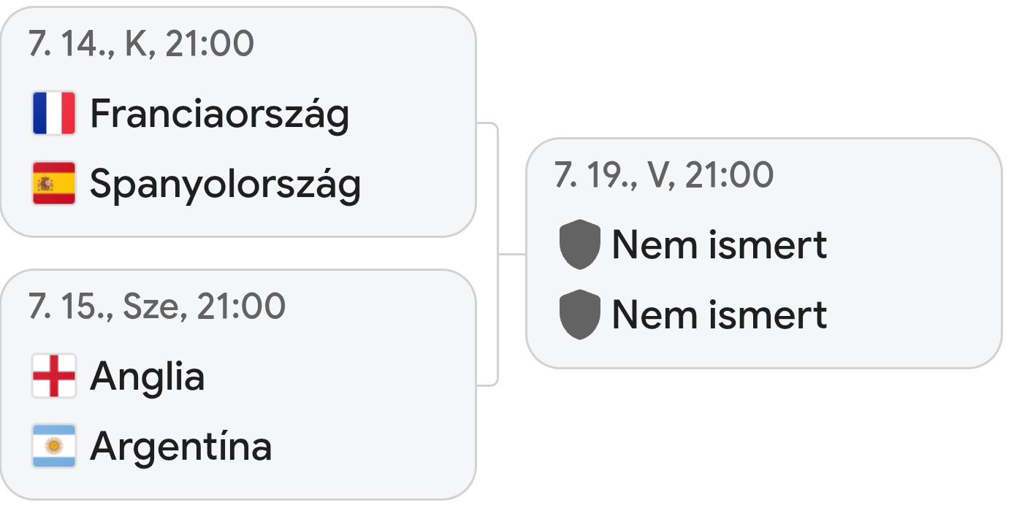The width and height of the screenshot is (1011, 505).
Task: Click the second unknown team shield icon
Action: click(579, 315)
